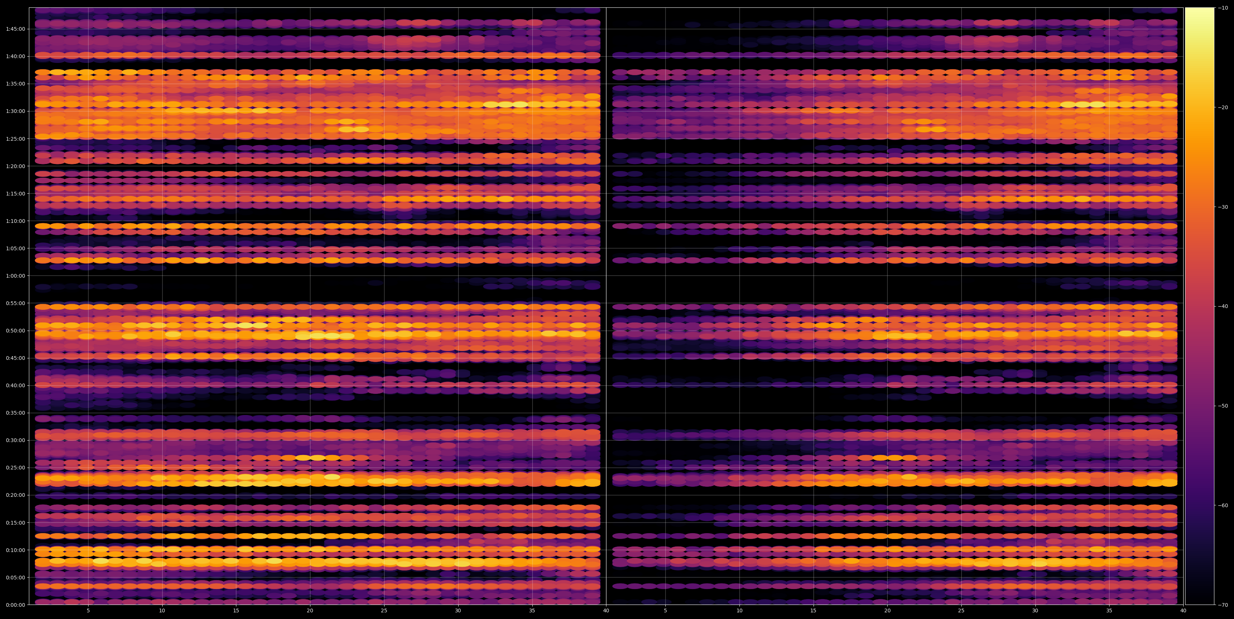Click x-axis label 10 under left heatmap
Image resolution: width=1234 pixels, height=619 pixels.
[162, 611]
